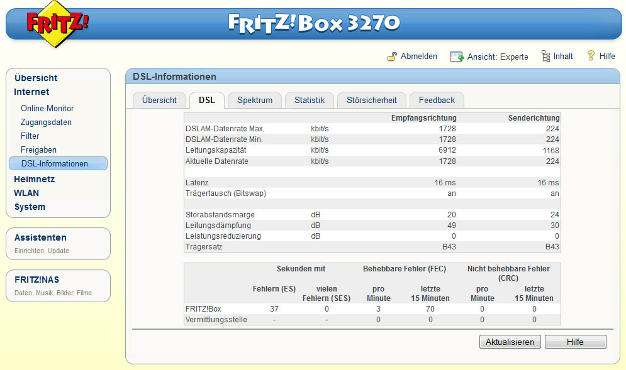Click the Störabstandsmarge value 20

(452, 214)
